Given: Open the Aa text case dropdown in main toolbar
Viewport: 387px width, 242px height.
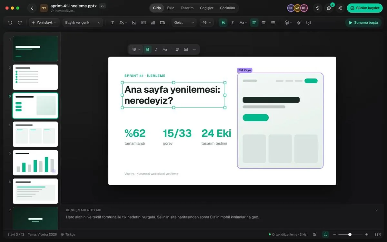Looking at the screenshot, I should 243,23.
